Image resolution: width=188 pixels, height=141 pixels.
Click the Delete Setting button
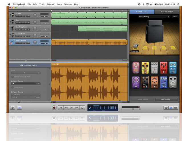(142, 99)
